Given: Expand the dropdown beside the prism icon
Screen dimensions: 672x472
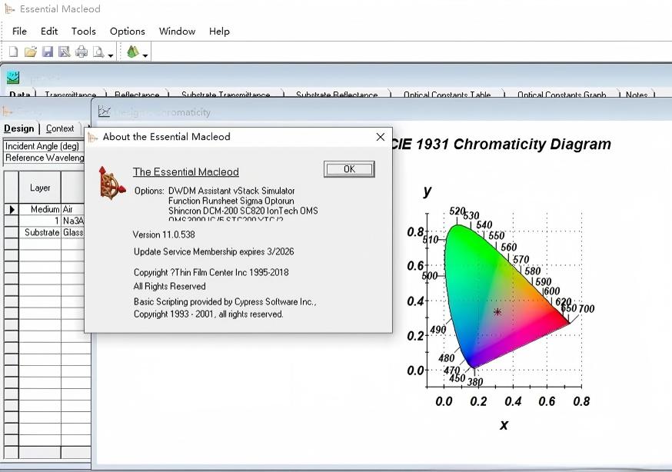Looking at the screenshot, I should point(146,54).
